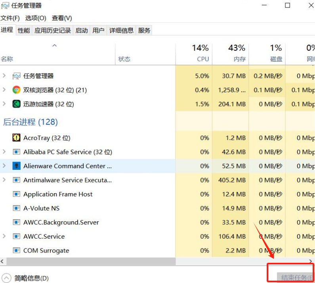Maximize the Task Manager window
The height and width of the screenshot is (283, 315).
[x=288, y=6]
